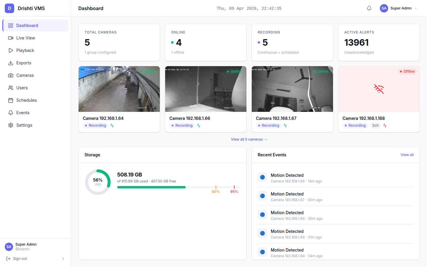Image resolution: width=427 pixels, height=267 pixels.
Task: Click the Online status badge on Camera 192.168.1.66
Action: 234,71
